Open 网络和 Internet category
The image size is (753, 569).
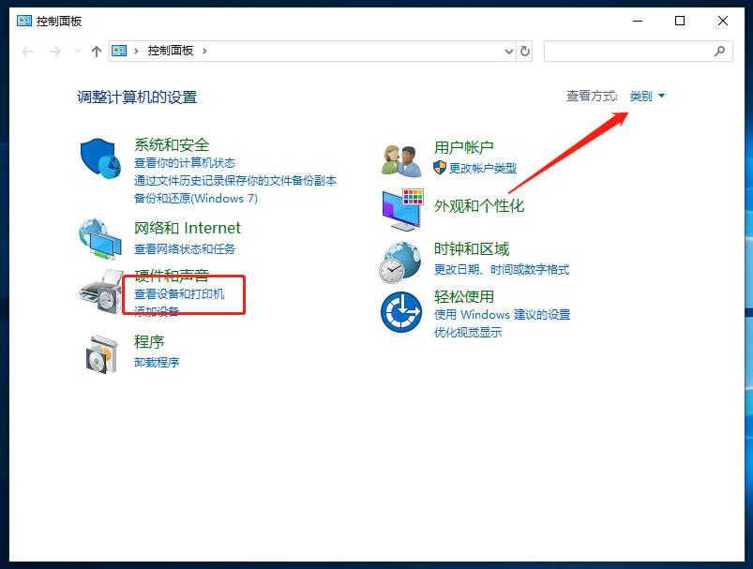[x=188, y=228]
